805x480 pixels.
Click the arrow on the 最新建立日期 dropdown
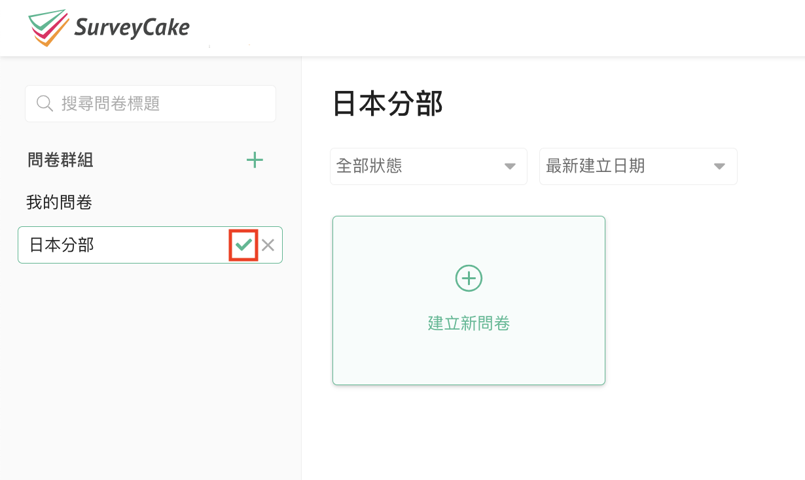pyautogui.click(x=719, y=167)
